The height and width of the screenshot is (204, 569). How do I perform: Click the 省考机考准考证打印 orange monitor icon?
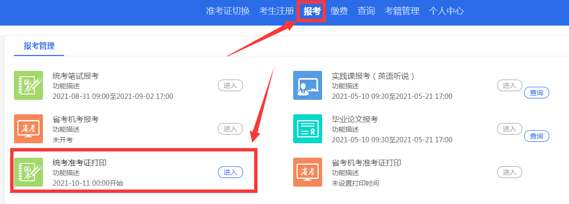(307, 172)
